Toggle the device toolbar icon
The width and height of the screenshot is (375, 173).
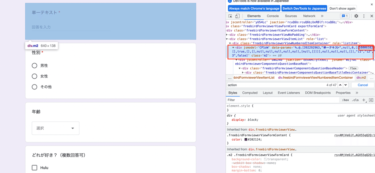(x=237, y=16)
